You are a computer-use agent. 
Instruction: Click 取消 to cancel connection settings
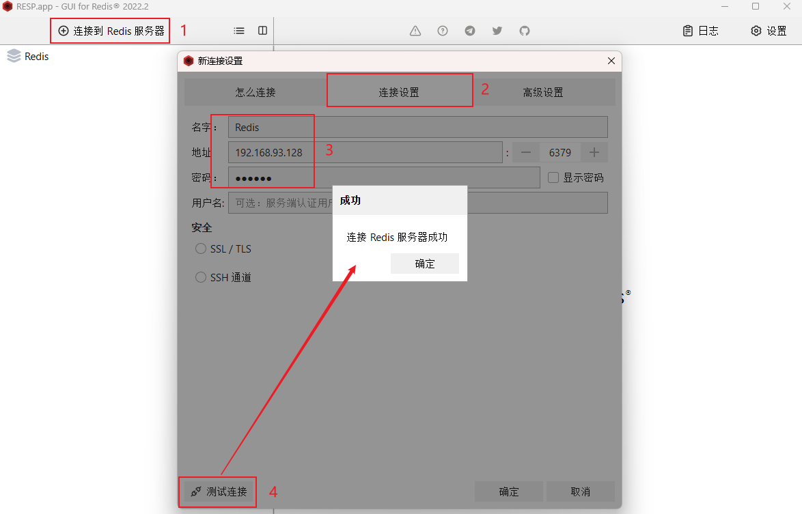581,491
